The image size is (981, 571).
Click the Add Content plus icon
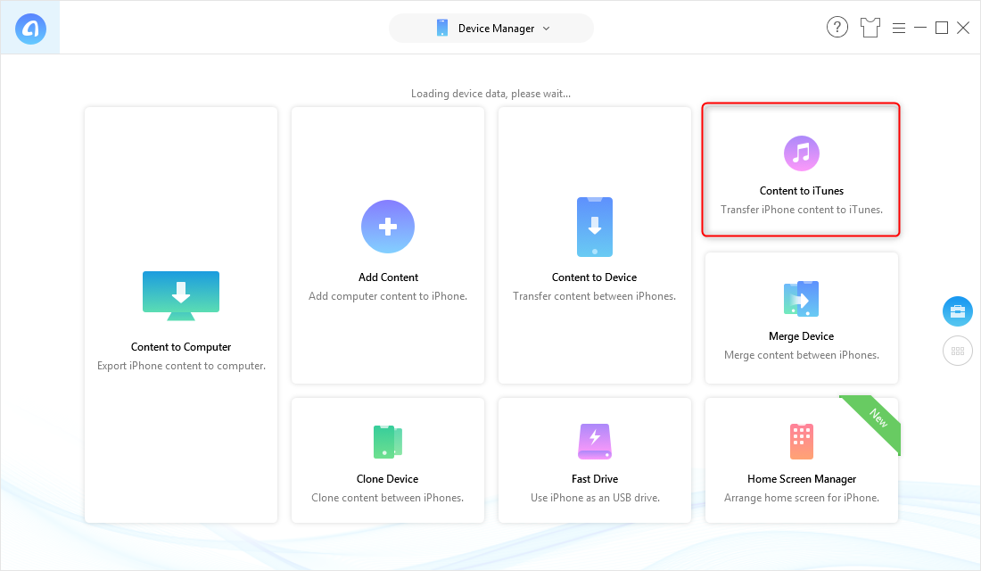[388, 227]
